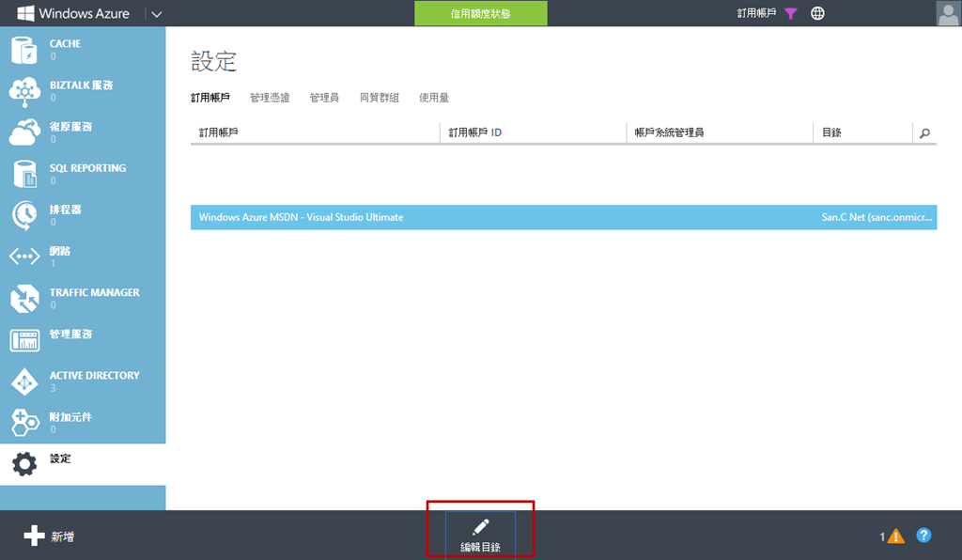
Task: Select the Traffic Manager icon
Action: (24, 299)
